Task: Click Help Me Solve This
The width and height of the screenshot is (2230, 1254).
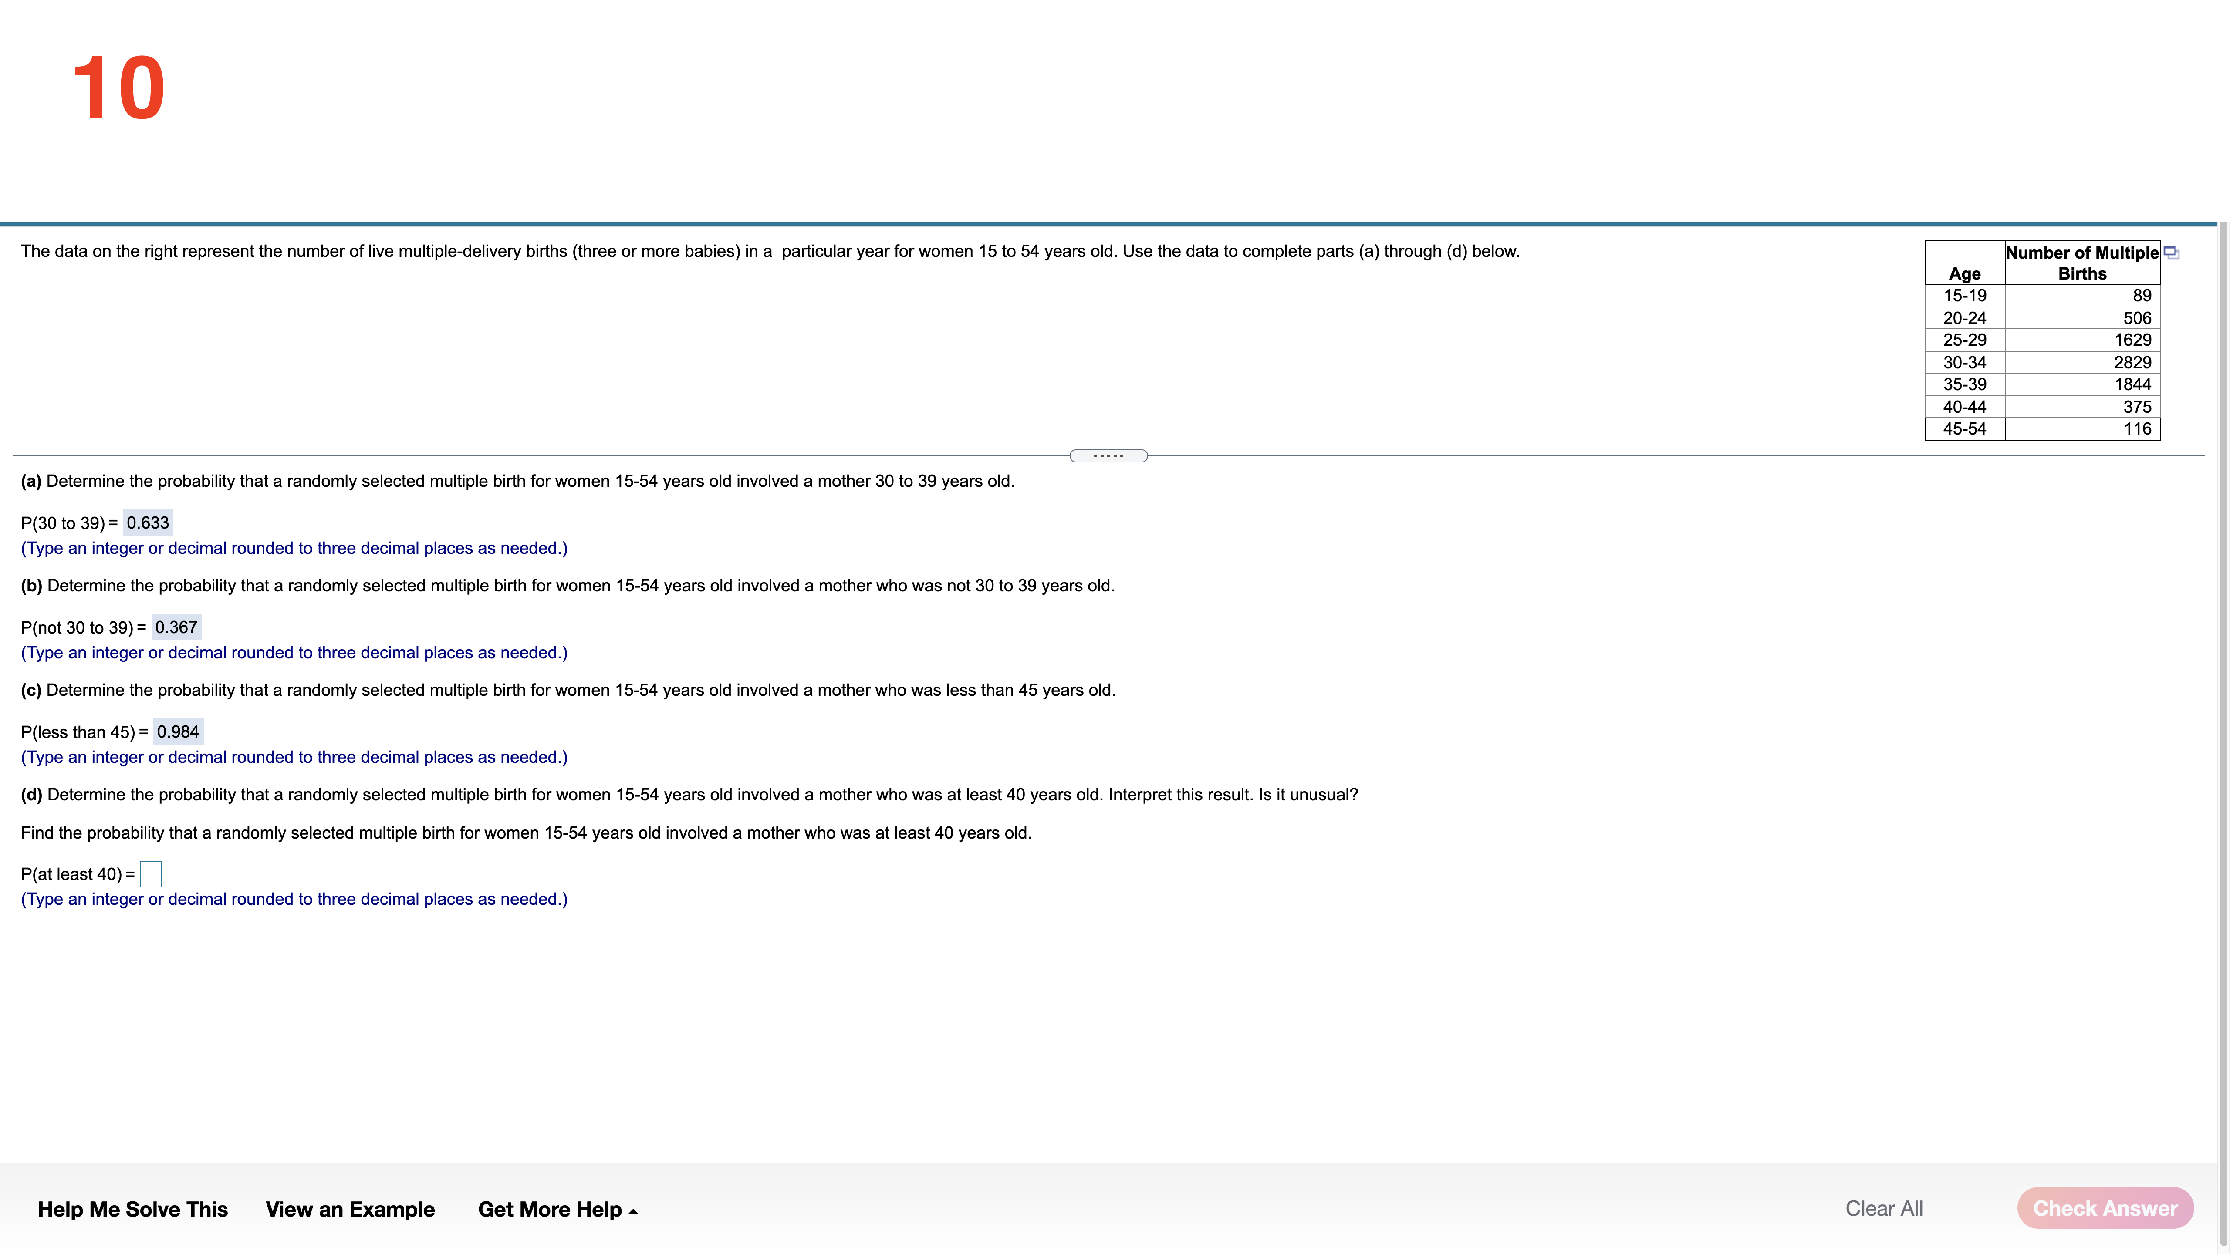Action: (x=132, y=1209)
